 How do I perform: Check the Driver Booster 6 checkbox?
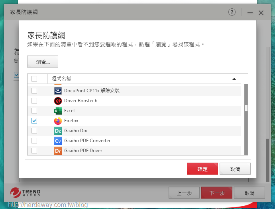34,101
